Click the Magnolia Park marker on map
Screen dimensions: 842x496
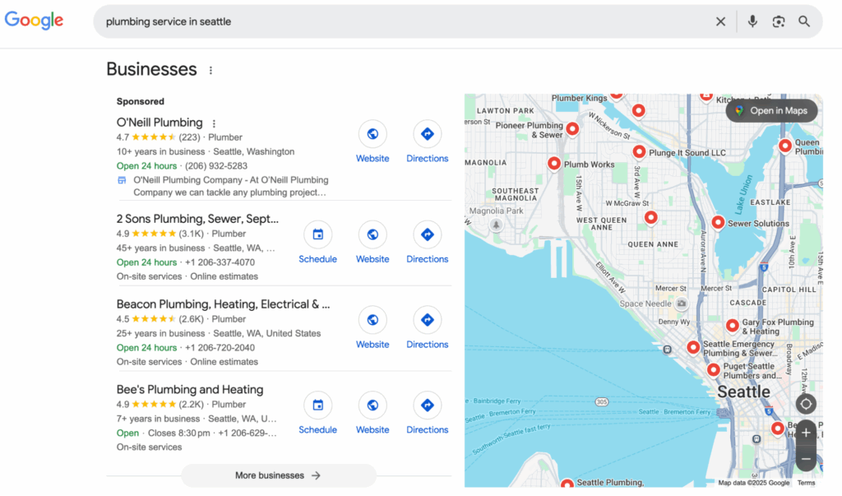(496, 225)
